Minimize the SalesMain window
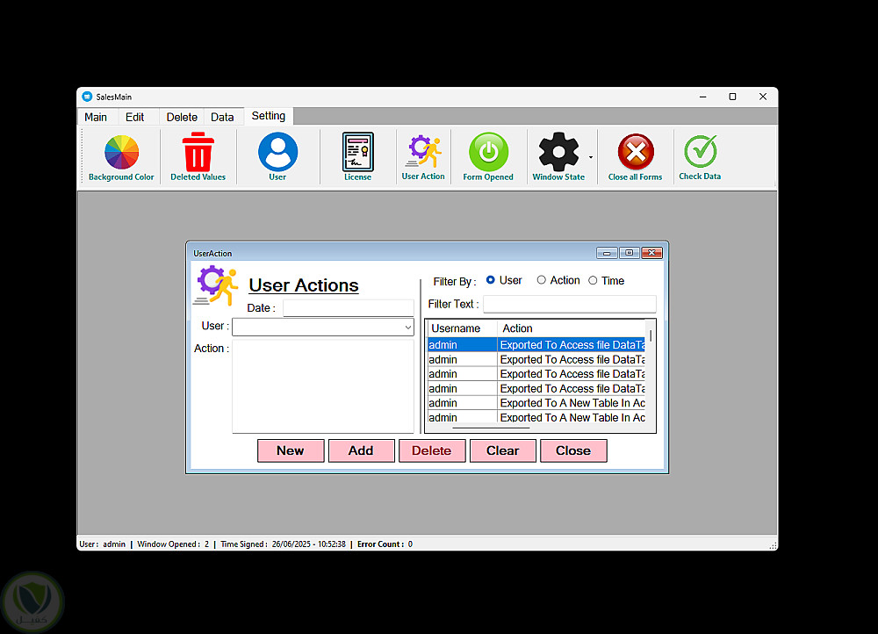This screenshot has width=878, height=634. click(702, 97)
